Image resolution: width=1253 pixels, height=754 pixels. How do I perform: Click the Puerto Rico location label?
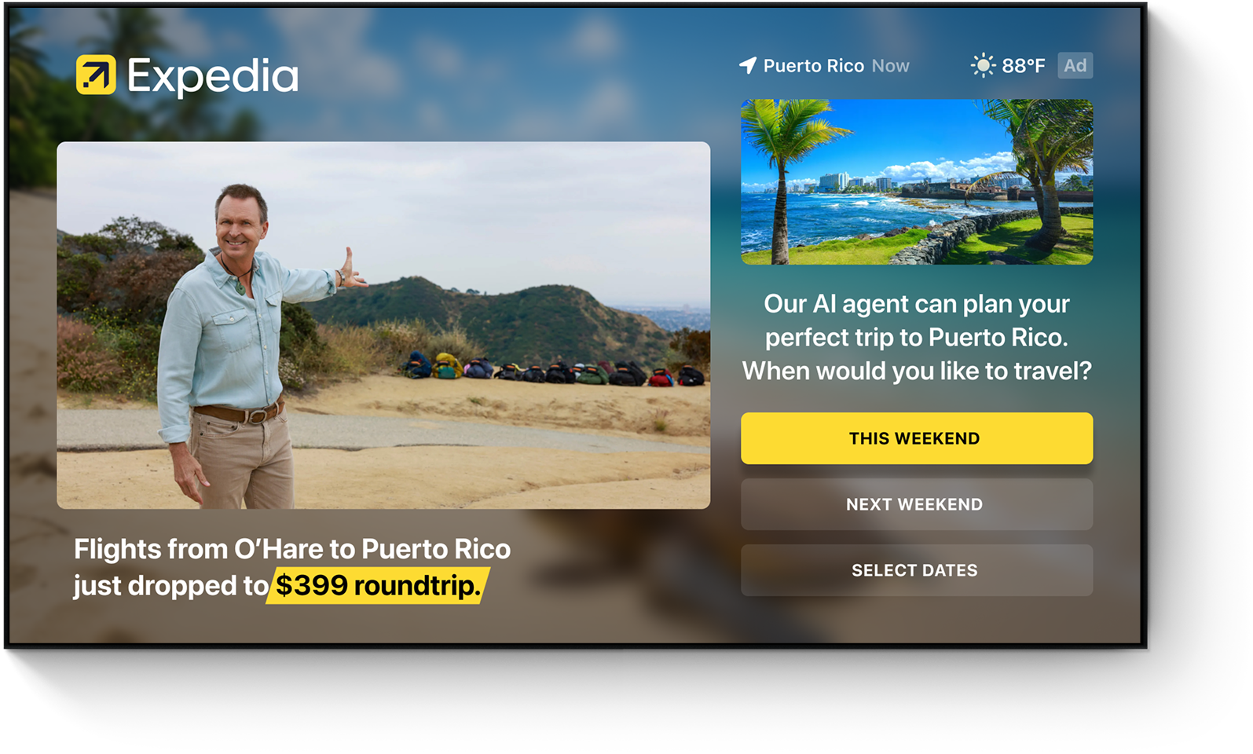click(813, 66)
